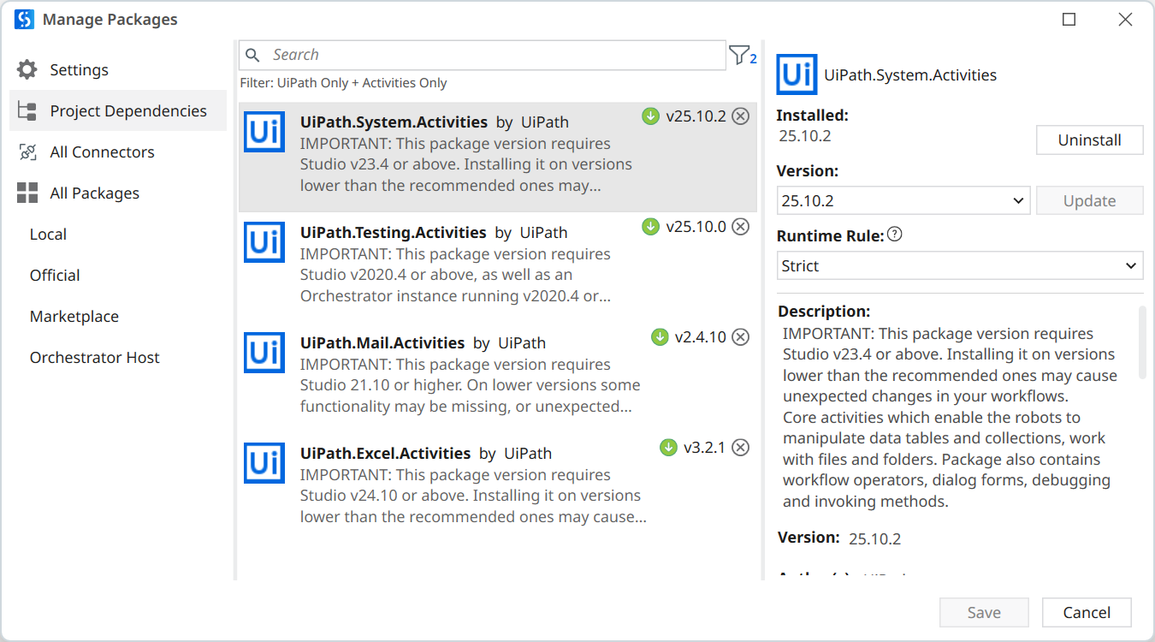This screenshot has width=1155, height=642.
Task: Click the Uninstall button
Action: pos(1089,140)
